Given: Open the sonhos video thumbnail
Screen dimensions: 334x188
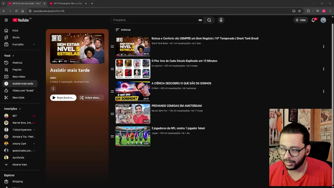Looking at the screenshot, I should click(x=133, y=91).
